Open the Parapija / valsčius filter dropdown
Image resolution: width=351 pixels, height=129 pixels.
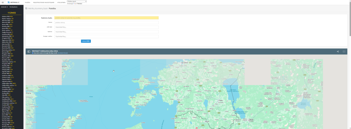point(106,37)
